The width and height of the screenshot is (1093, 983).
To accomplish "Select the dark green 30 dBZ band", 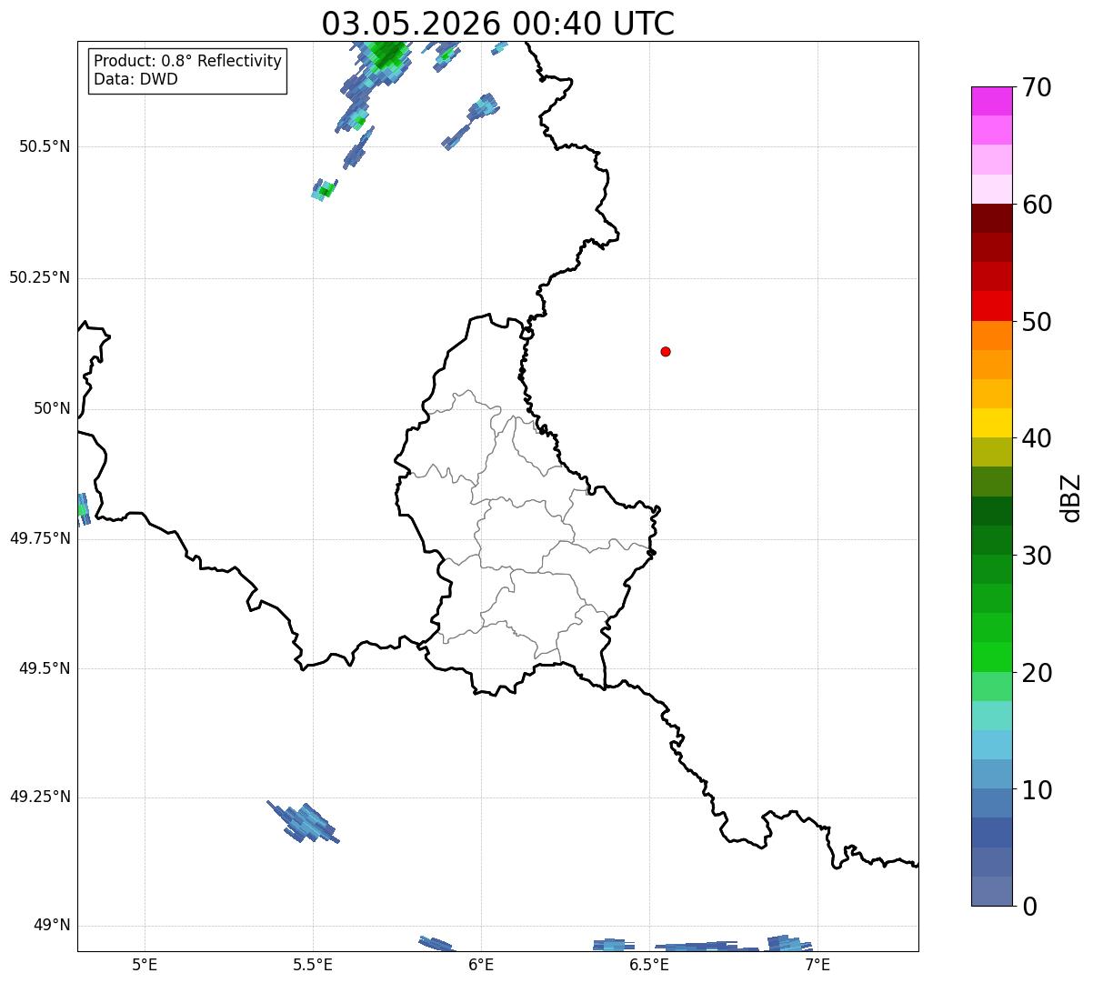I will coord(993,540).
